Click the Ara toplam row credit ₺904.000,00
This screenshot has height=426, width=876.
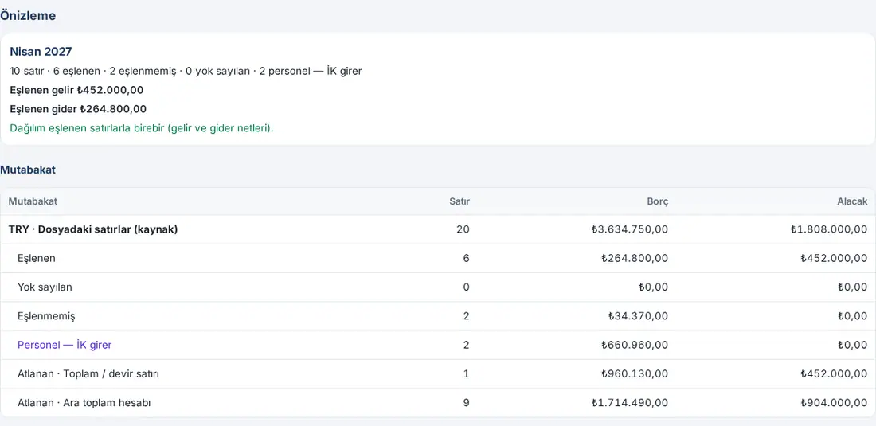834,403
